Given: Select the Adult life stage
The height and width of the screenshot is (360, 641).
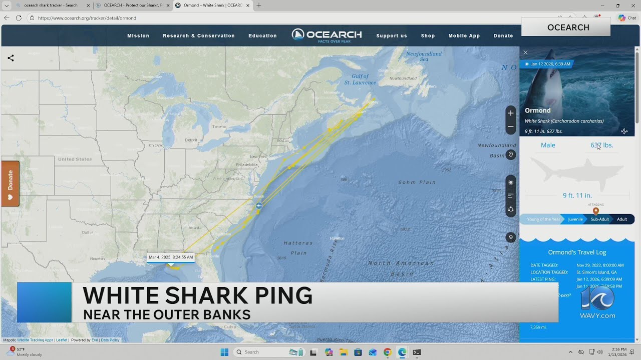Looking at the screenshot, I should pos(622,219).
